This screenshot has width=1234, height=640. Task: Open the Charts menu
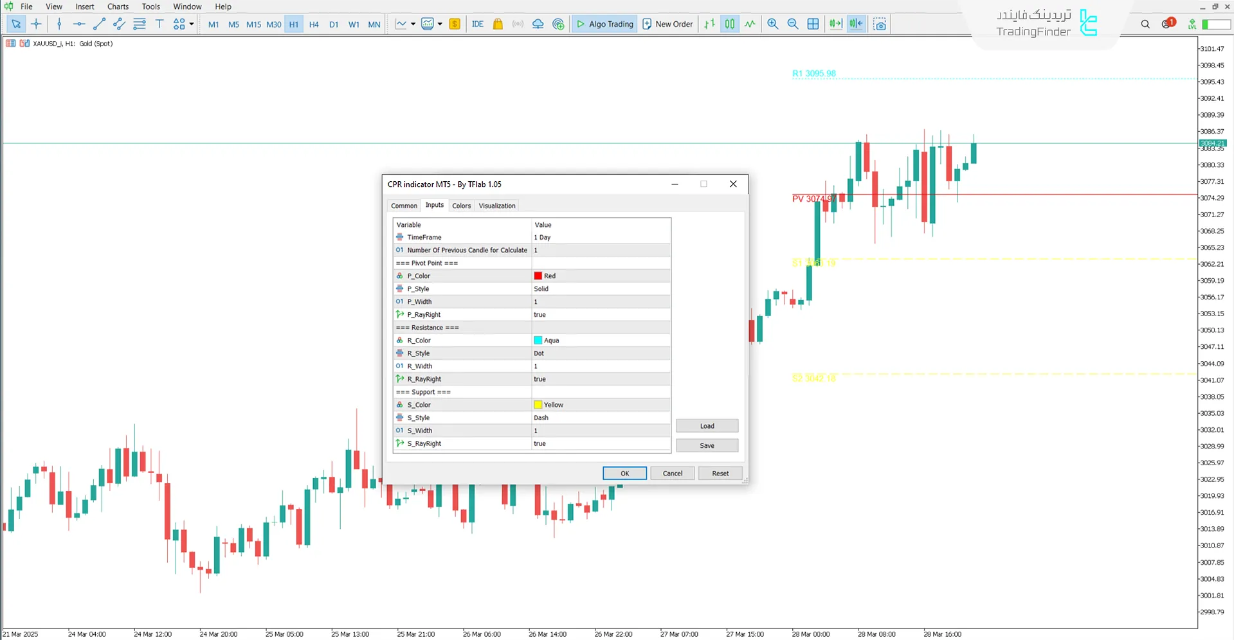118,6
